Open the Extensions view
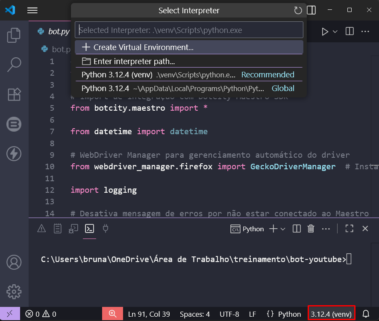This screenshot has width=379, height=321. pyautogui.click(x=14, y=94)
